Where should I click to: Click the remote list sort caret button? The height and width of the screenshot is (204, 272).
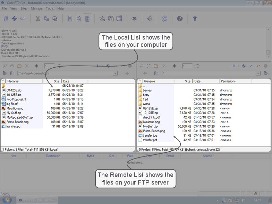point(139,81)
